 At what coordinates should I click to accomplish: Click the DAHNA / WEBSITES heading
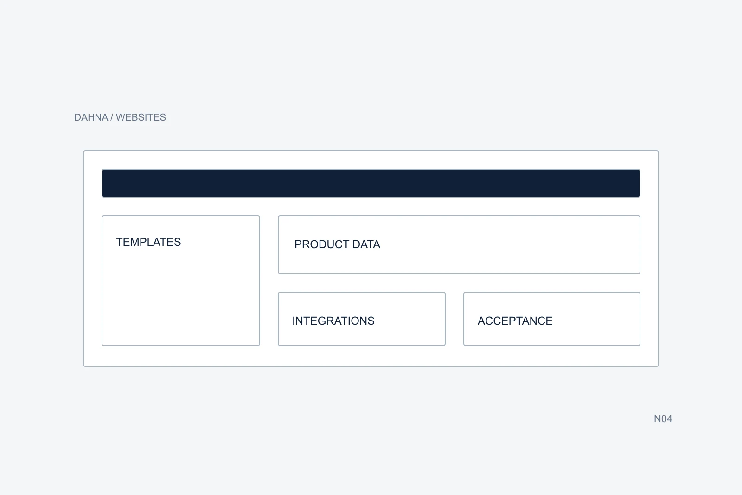(120, 117)
